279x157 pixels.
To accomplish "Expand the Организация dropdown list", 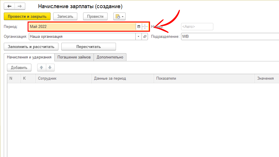I will pos(138,37).
